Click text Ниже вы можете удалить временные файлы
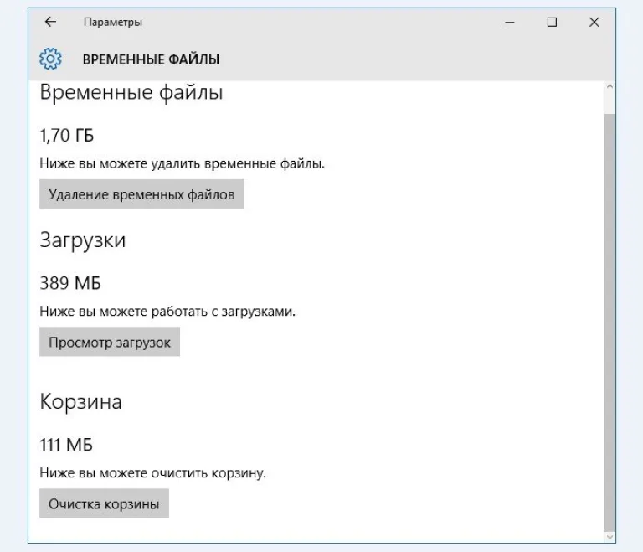 pos(182,163)
